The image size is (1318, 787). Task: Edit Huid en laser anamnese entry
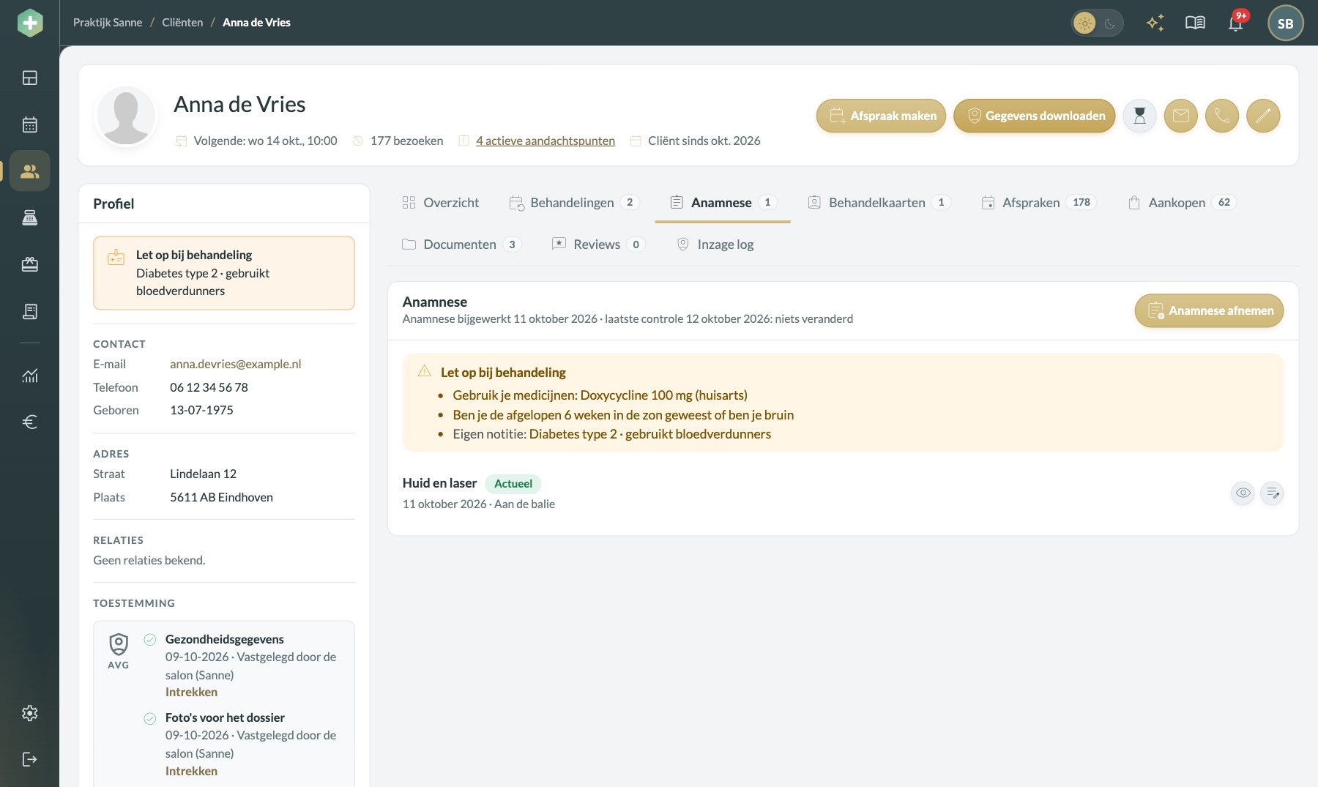(x=1273, y=493)
